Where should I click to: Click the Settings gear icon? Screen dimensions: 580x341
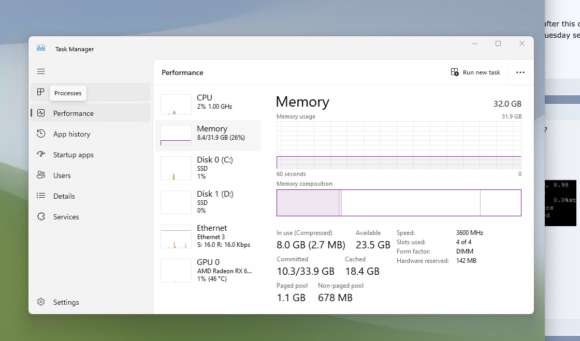tap(41, 302)
